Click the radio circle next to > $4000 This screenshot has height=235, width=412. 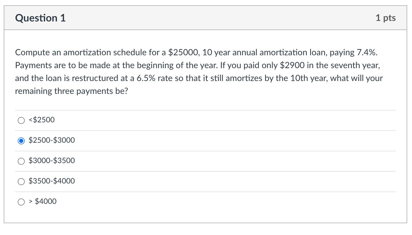pyautogui.click(x=21, y=202)
